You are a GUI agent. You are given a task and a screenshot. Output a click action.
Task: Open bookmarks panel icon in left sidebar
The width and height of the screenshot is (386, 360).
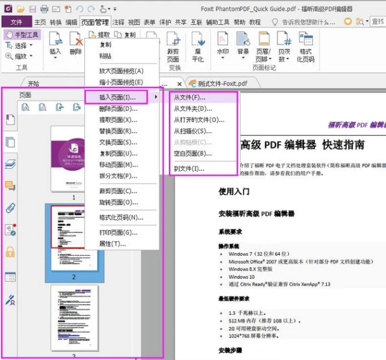tap(10, 120)
